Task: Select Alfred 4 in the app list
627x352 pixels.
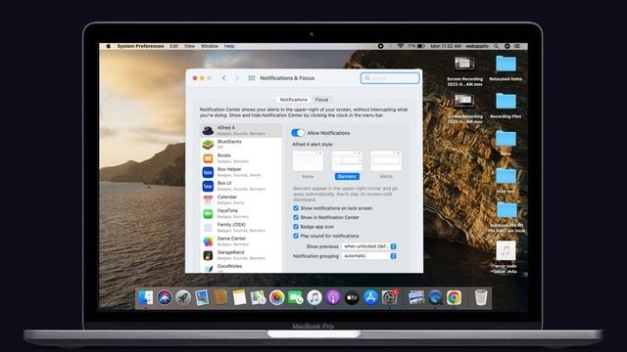Action: coord(241,130)
